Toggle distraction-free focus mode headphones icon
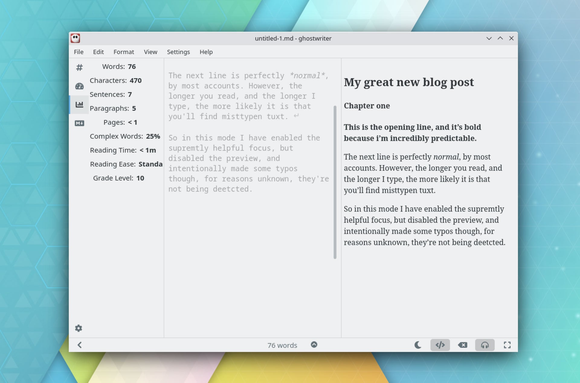This screenshot has width=580, height=383. click(485, 345)
